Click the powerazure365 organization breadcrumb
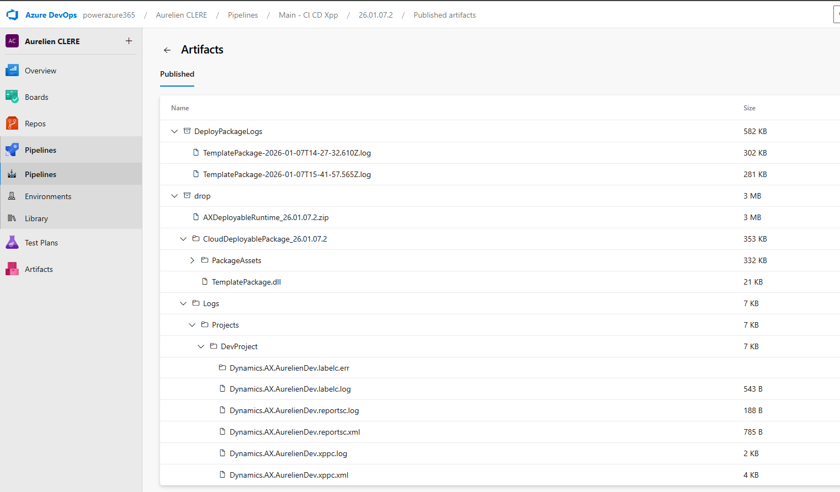 (109, 15)
